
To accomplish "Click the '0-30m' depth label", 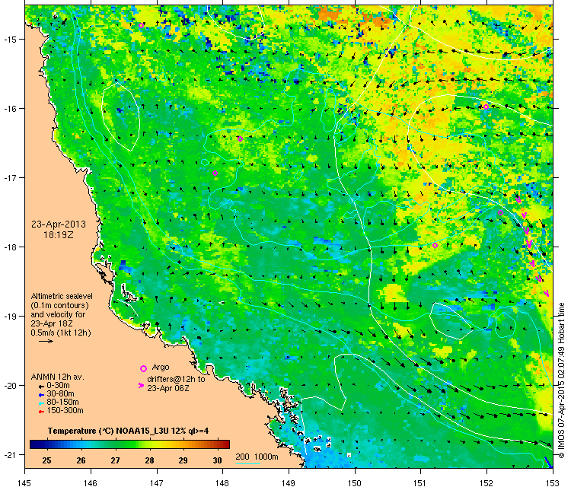I will point(59,386).
